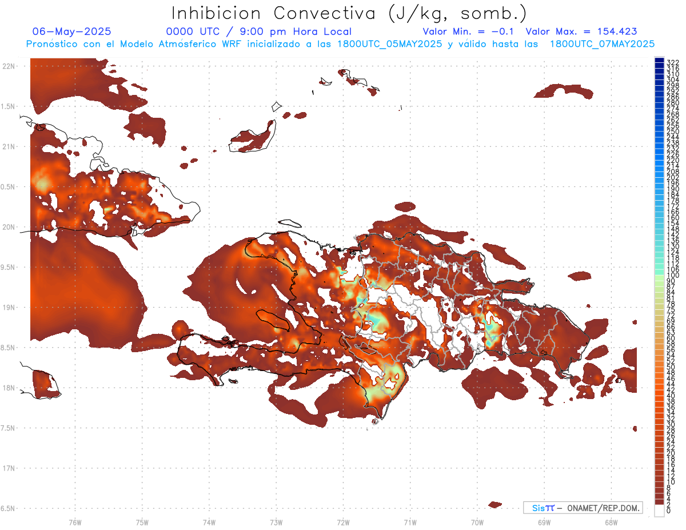Click the '73W' longitude label

pos(276,521)
